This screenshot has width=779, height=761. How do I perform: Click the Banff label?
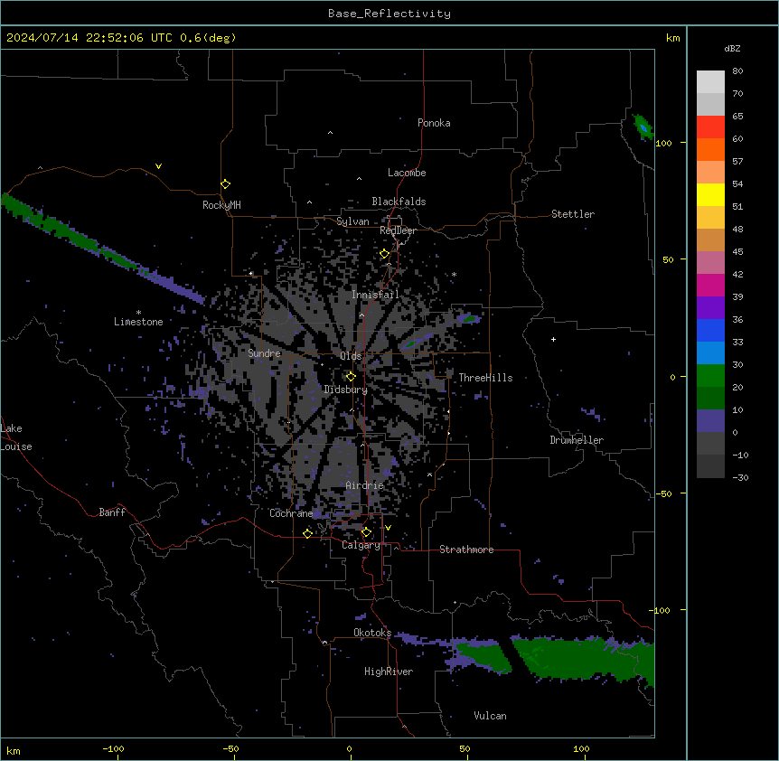click(x=112, y=512)
